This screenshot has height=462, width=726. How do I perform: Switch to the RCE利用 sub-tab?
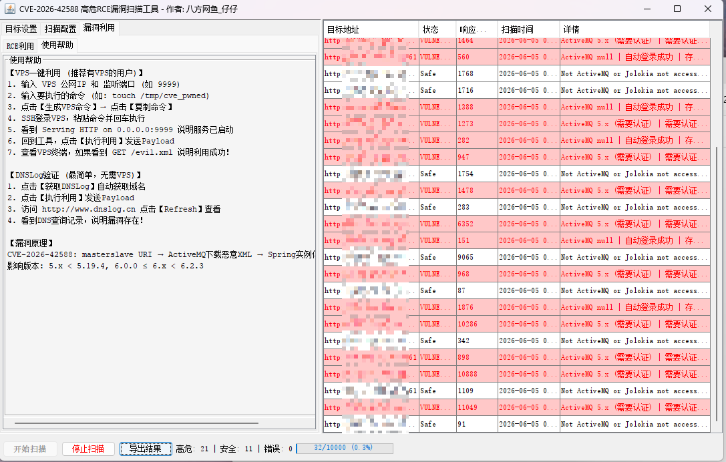click(20, 46)
